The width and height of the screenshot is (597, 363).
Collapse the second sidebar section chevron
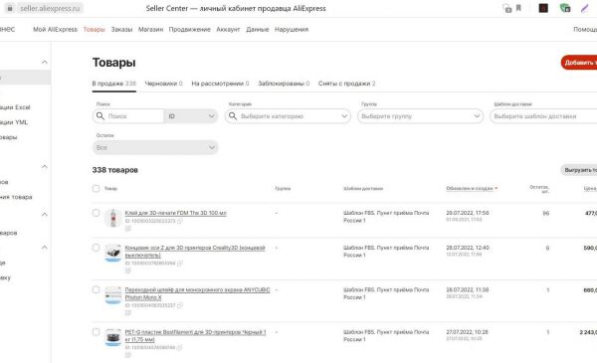pyautogui.click(x=45, y=167)
